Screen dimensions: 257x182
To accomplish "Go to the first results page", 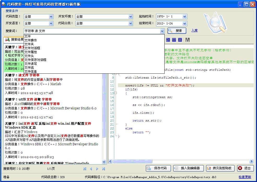I will (85, 169).
